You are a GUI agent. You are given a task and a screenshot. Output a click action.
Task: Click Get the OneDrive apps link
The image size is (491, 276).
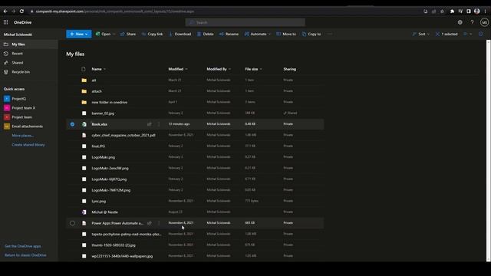click(22, 246)
